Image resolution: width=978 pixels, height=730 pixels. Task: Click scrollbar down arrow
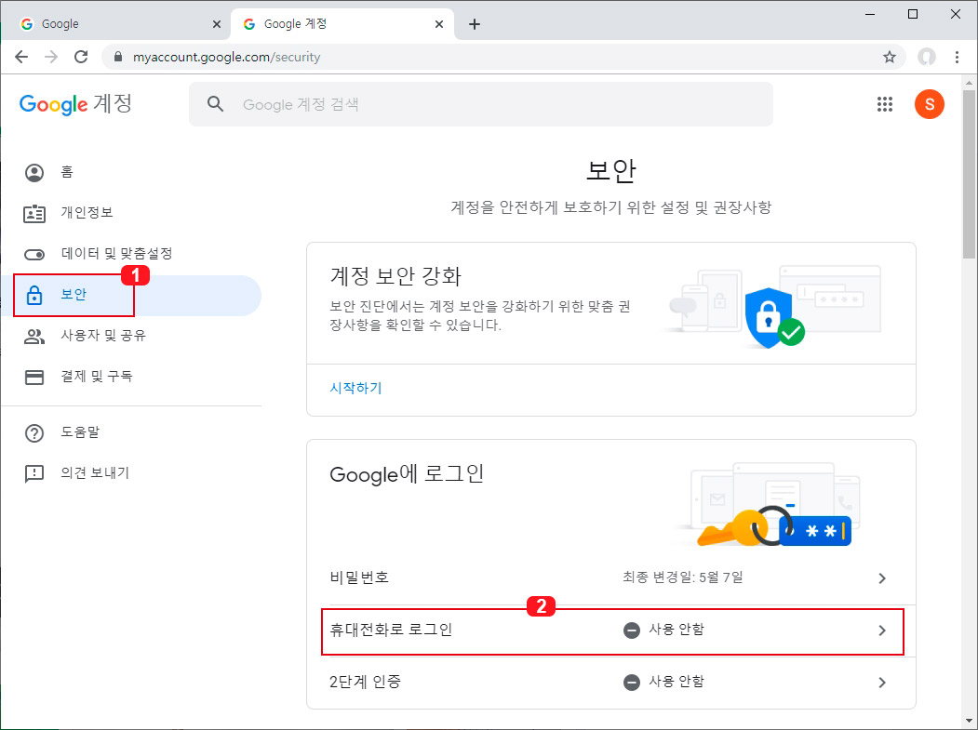tap(969, 721)
